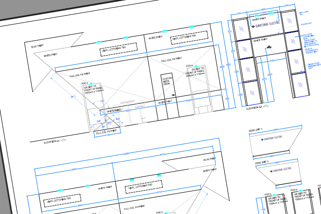
Task: Click the 1860 dimension below Desk Unit 1
Action: [x=272, y=156]
